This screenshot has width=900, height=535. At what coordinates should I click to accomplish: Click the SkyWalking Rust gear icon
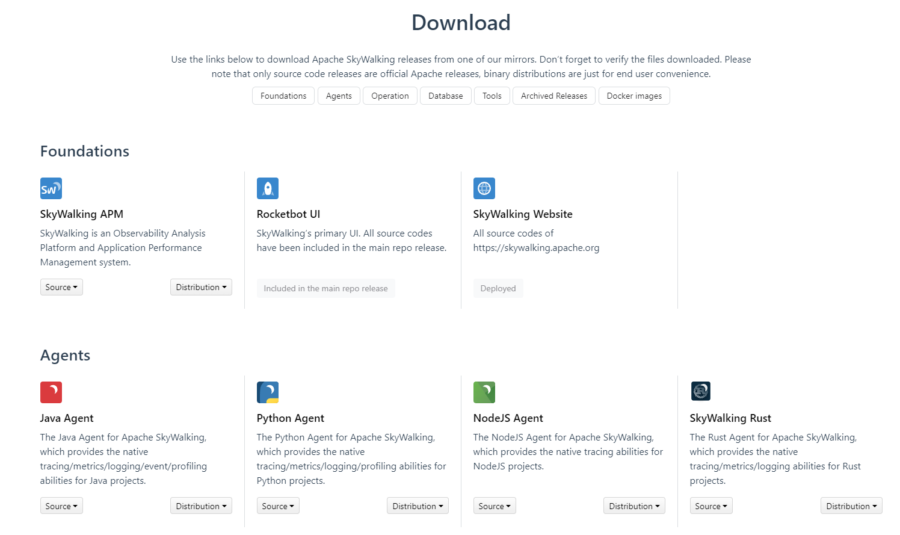(x=701, y=391)
